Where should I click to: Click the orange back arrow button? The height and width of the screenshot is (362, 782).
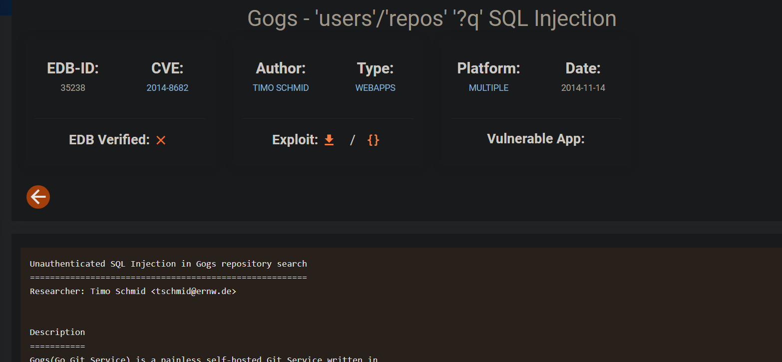[x=38, y=197]
